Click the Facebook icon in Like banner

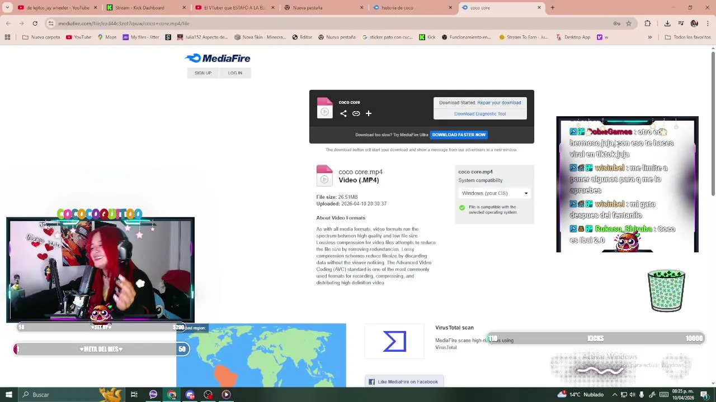coord(371,382)
